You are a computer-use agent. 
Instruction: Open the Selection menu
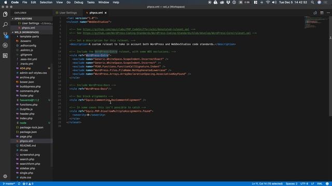pyautogui.click(x=46, y=2)
